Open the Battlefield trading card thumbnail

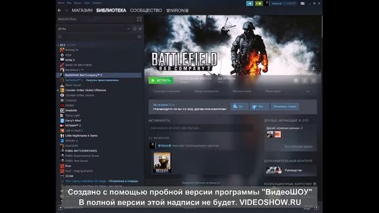[x=162, y=163]
